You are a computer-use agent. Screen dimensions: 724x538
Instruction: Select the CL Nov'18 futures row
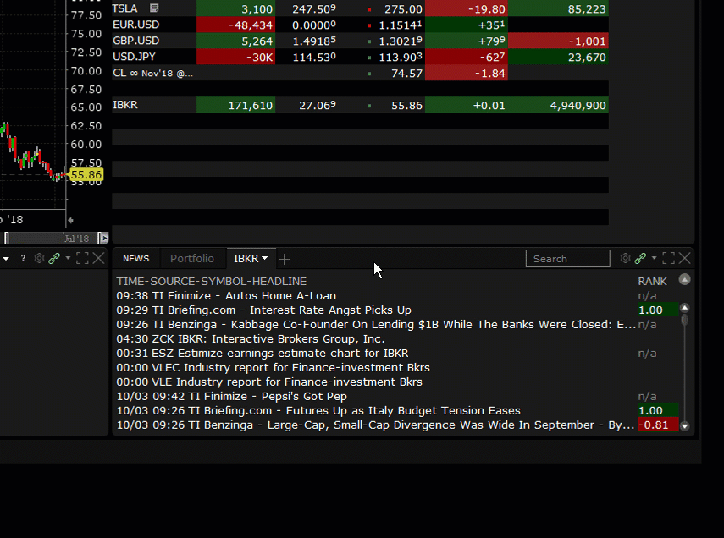point(152,73)
